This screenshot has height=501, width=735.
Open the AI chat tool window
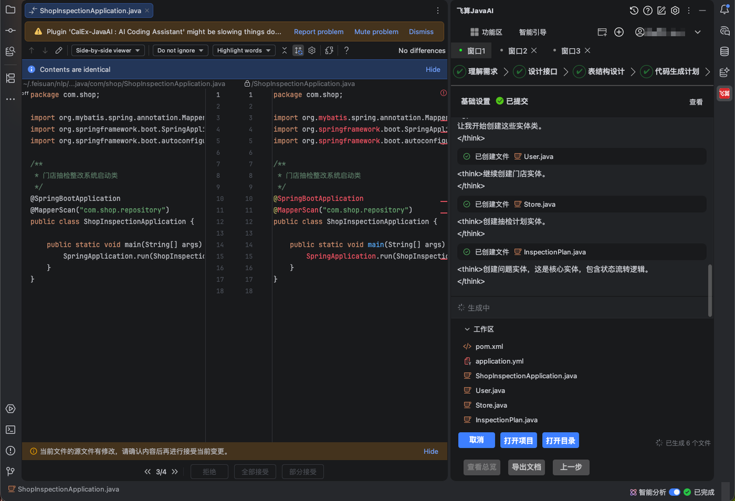point(725,31)
